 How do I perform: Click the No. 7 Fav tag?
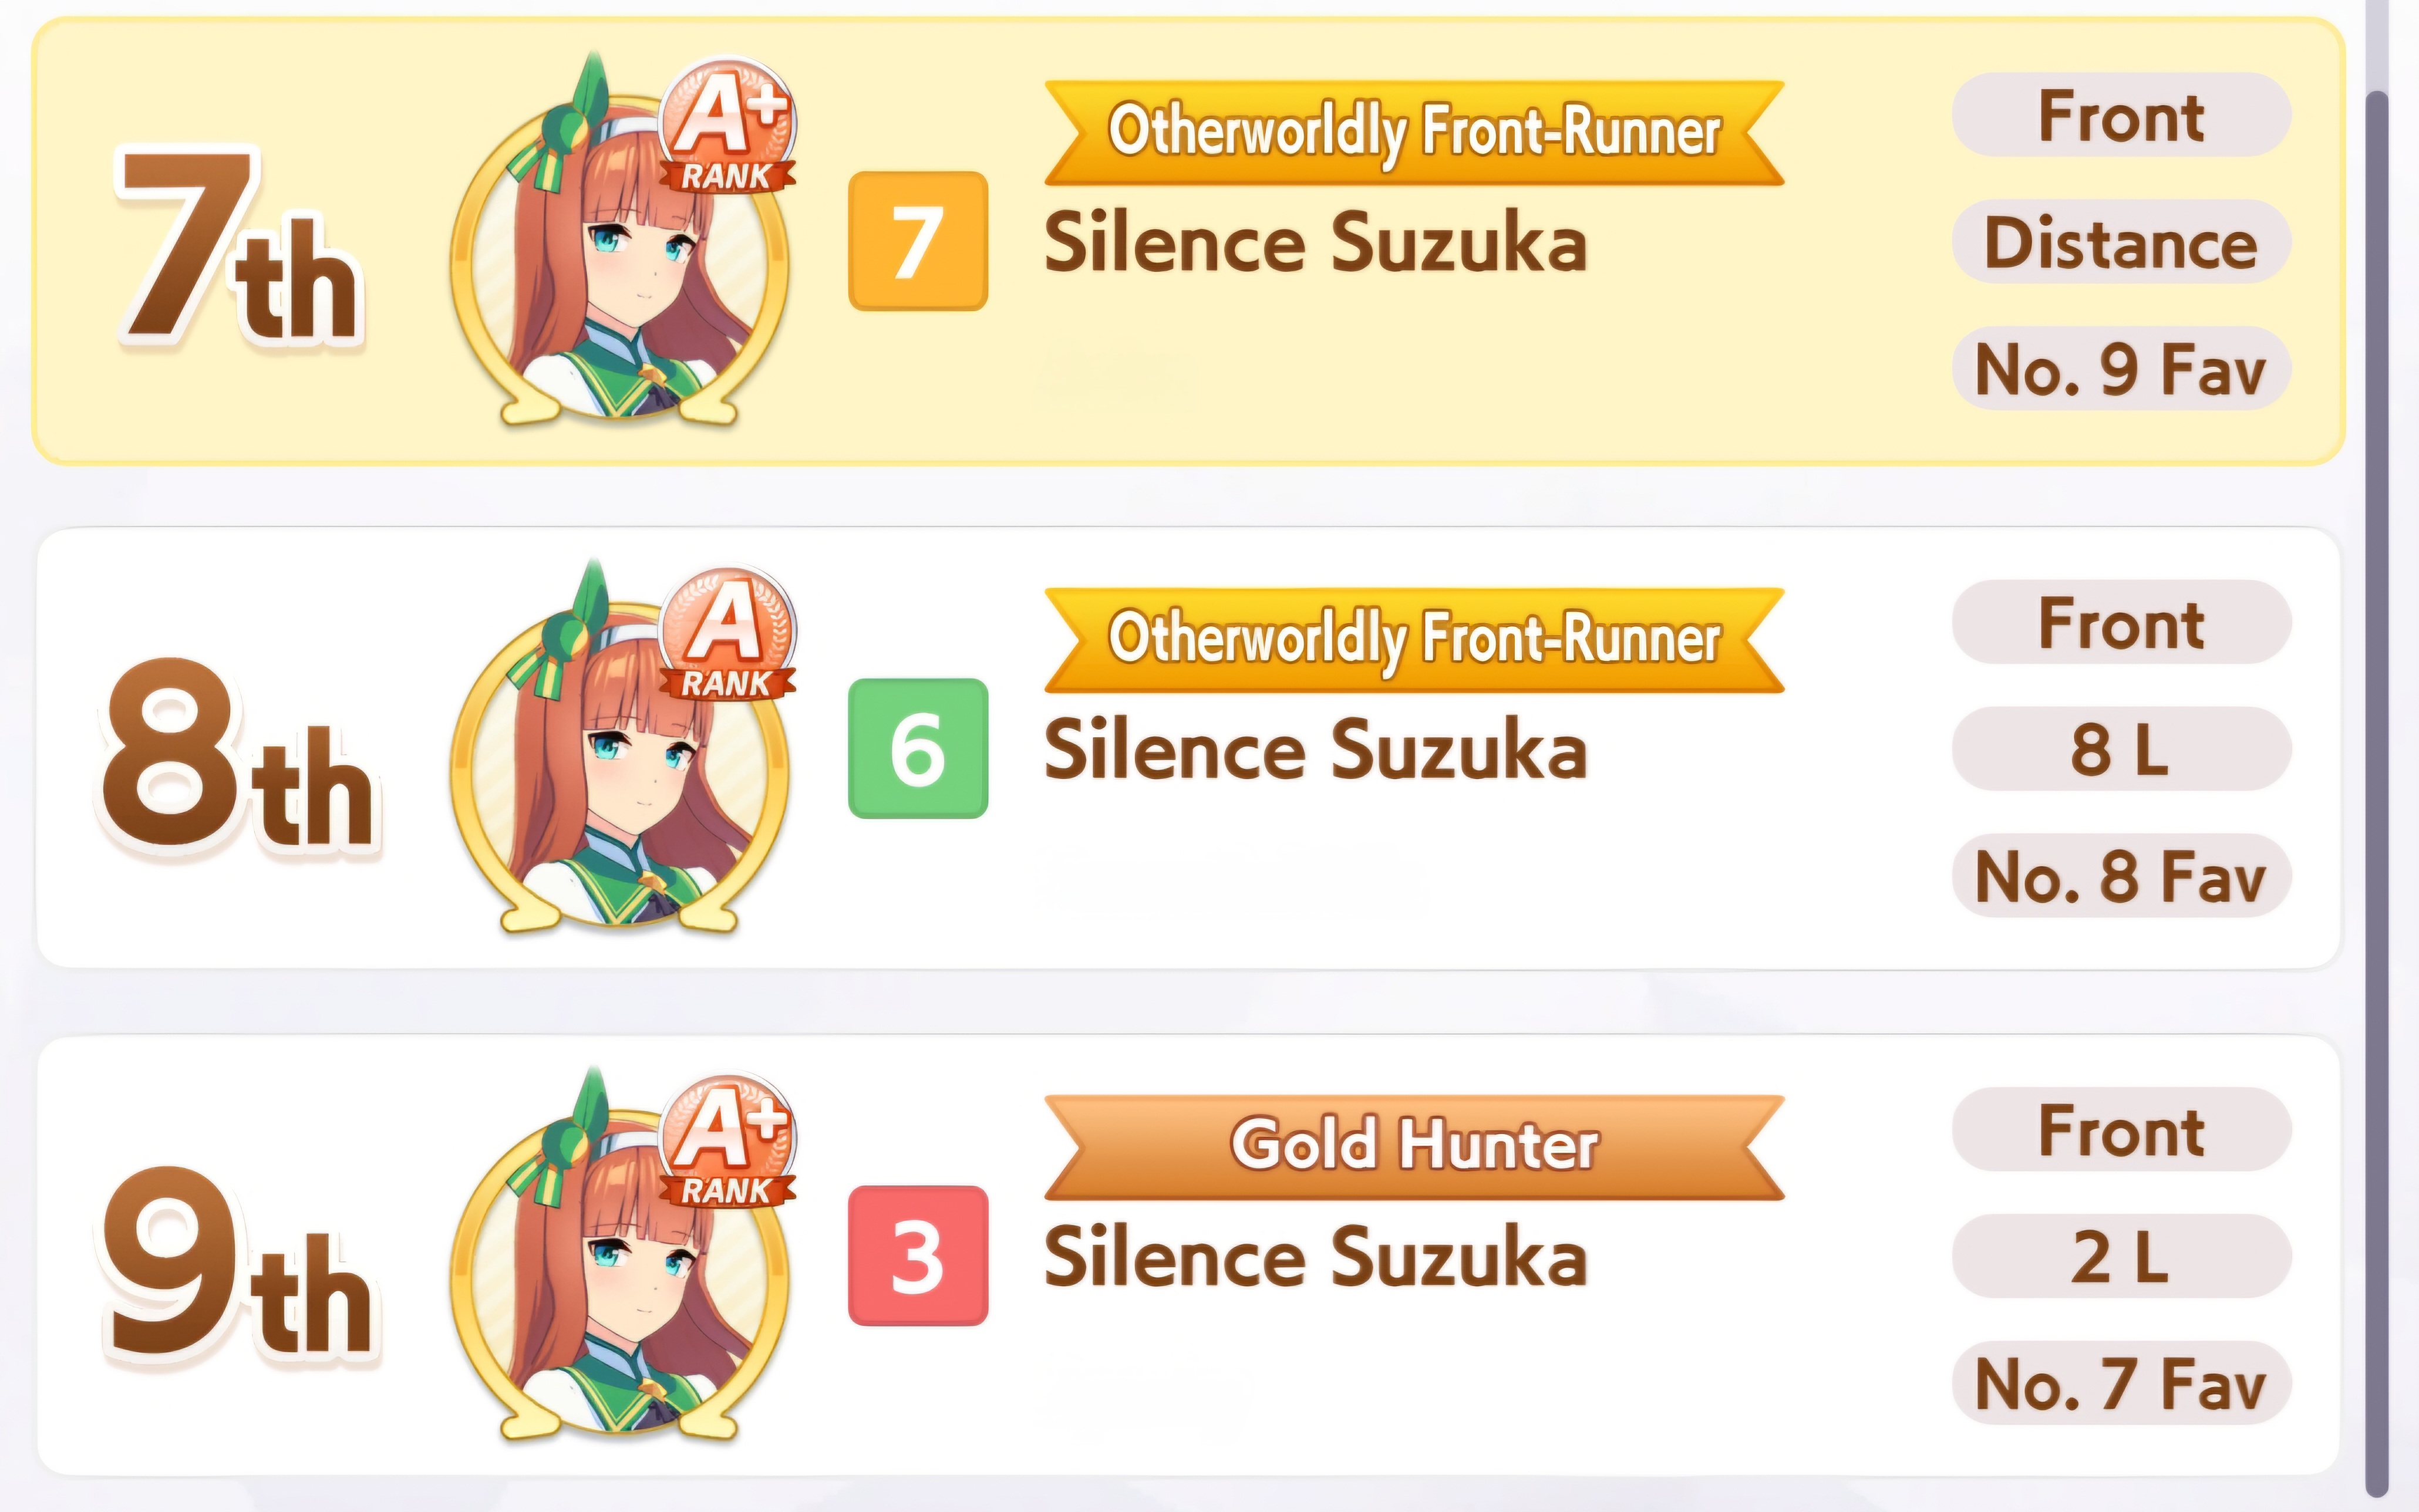(x=2121, y=1383)
